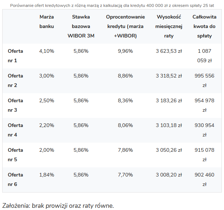Click the 7,70% interest rate cell

tap(125, 175)
